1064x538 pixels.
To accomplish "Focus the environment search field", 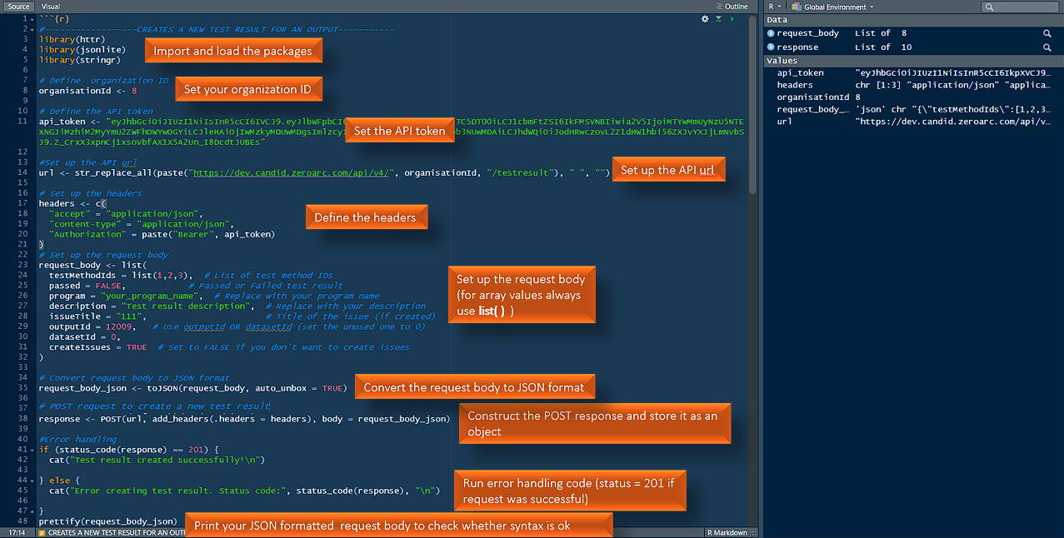I will [x=1019, y=7].
